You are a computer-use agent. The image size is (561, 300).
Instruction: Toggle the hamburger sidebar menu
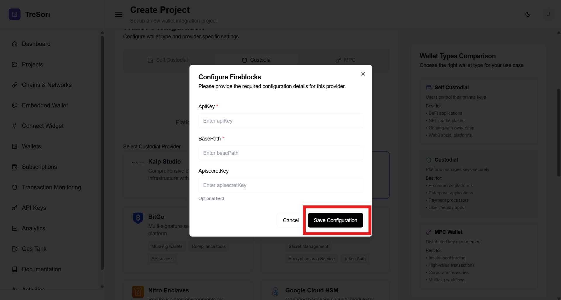(118, 14)
